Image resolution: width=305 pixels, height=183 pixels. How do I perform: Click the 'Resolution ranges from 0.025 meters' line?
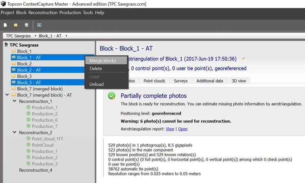pyautogui.click(x=155, y=174)
